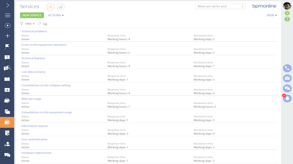Open the phone call panel
The width and height of the screenshot is (293, 164).
pyautogui.click(x=287, y=68)
